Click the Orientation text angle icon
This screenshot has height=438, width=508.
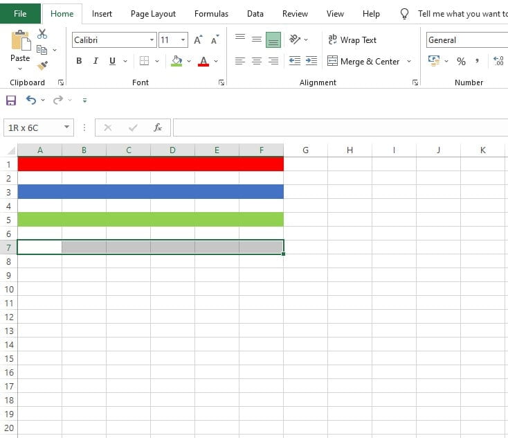[295, 40]
